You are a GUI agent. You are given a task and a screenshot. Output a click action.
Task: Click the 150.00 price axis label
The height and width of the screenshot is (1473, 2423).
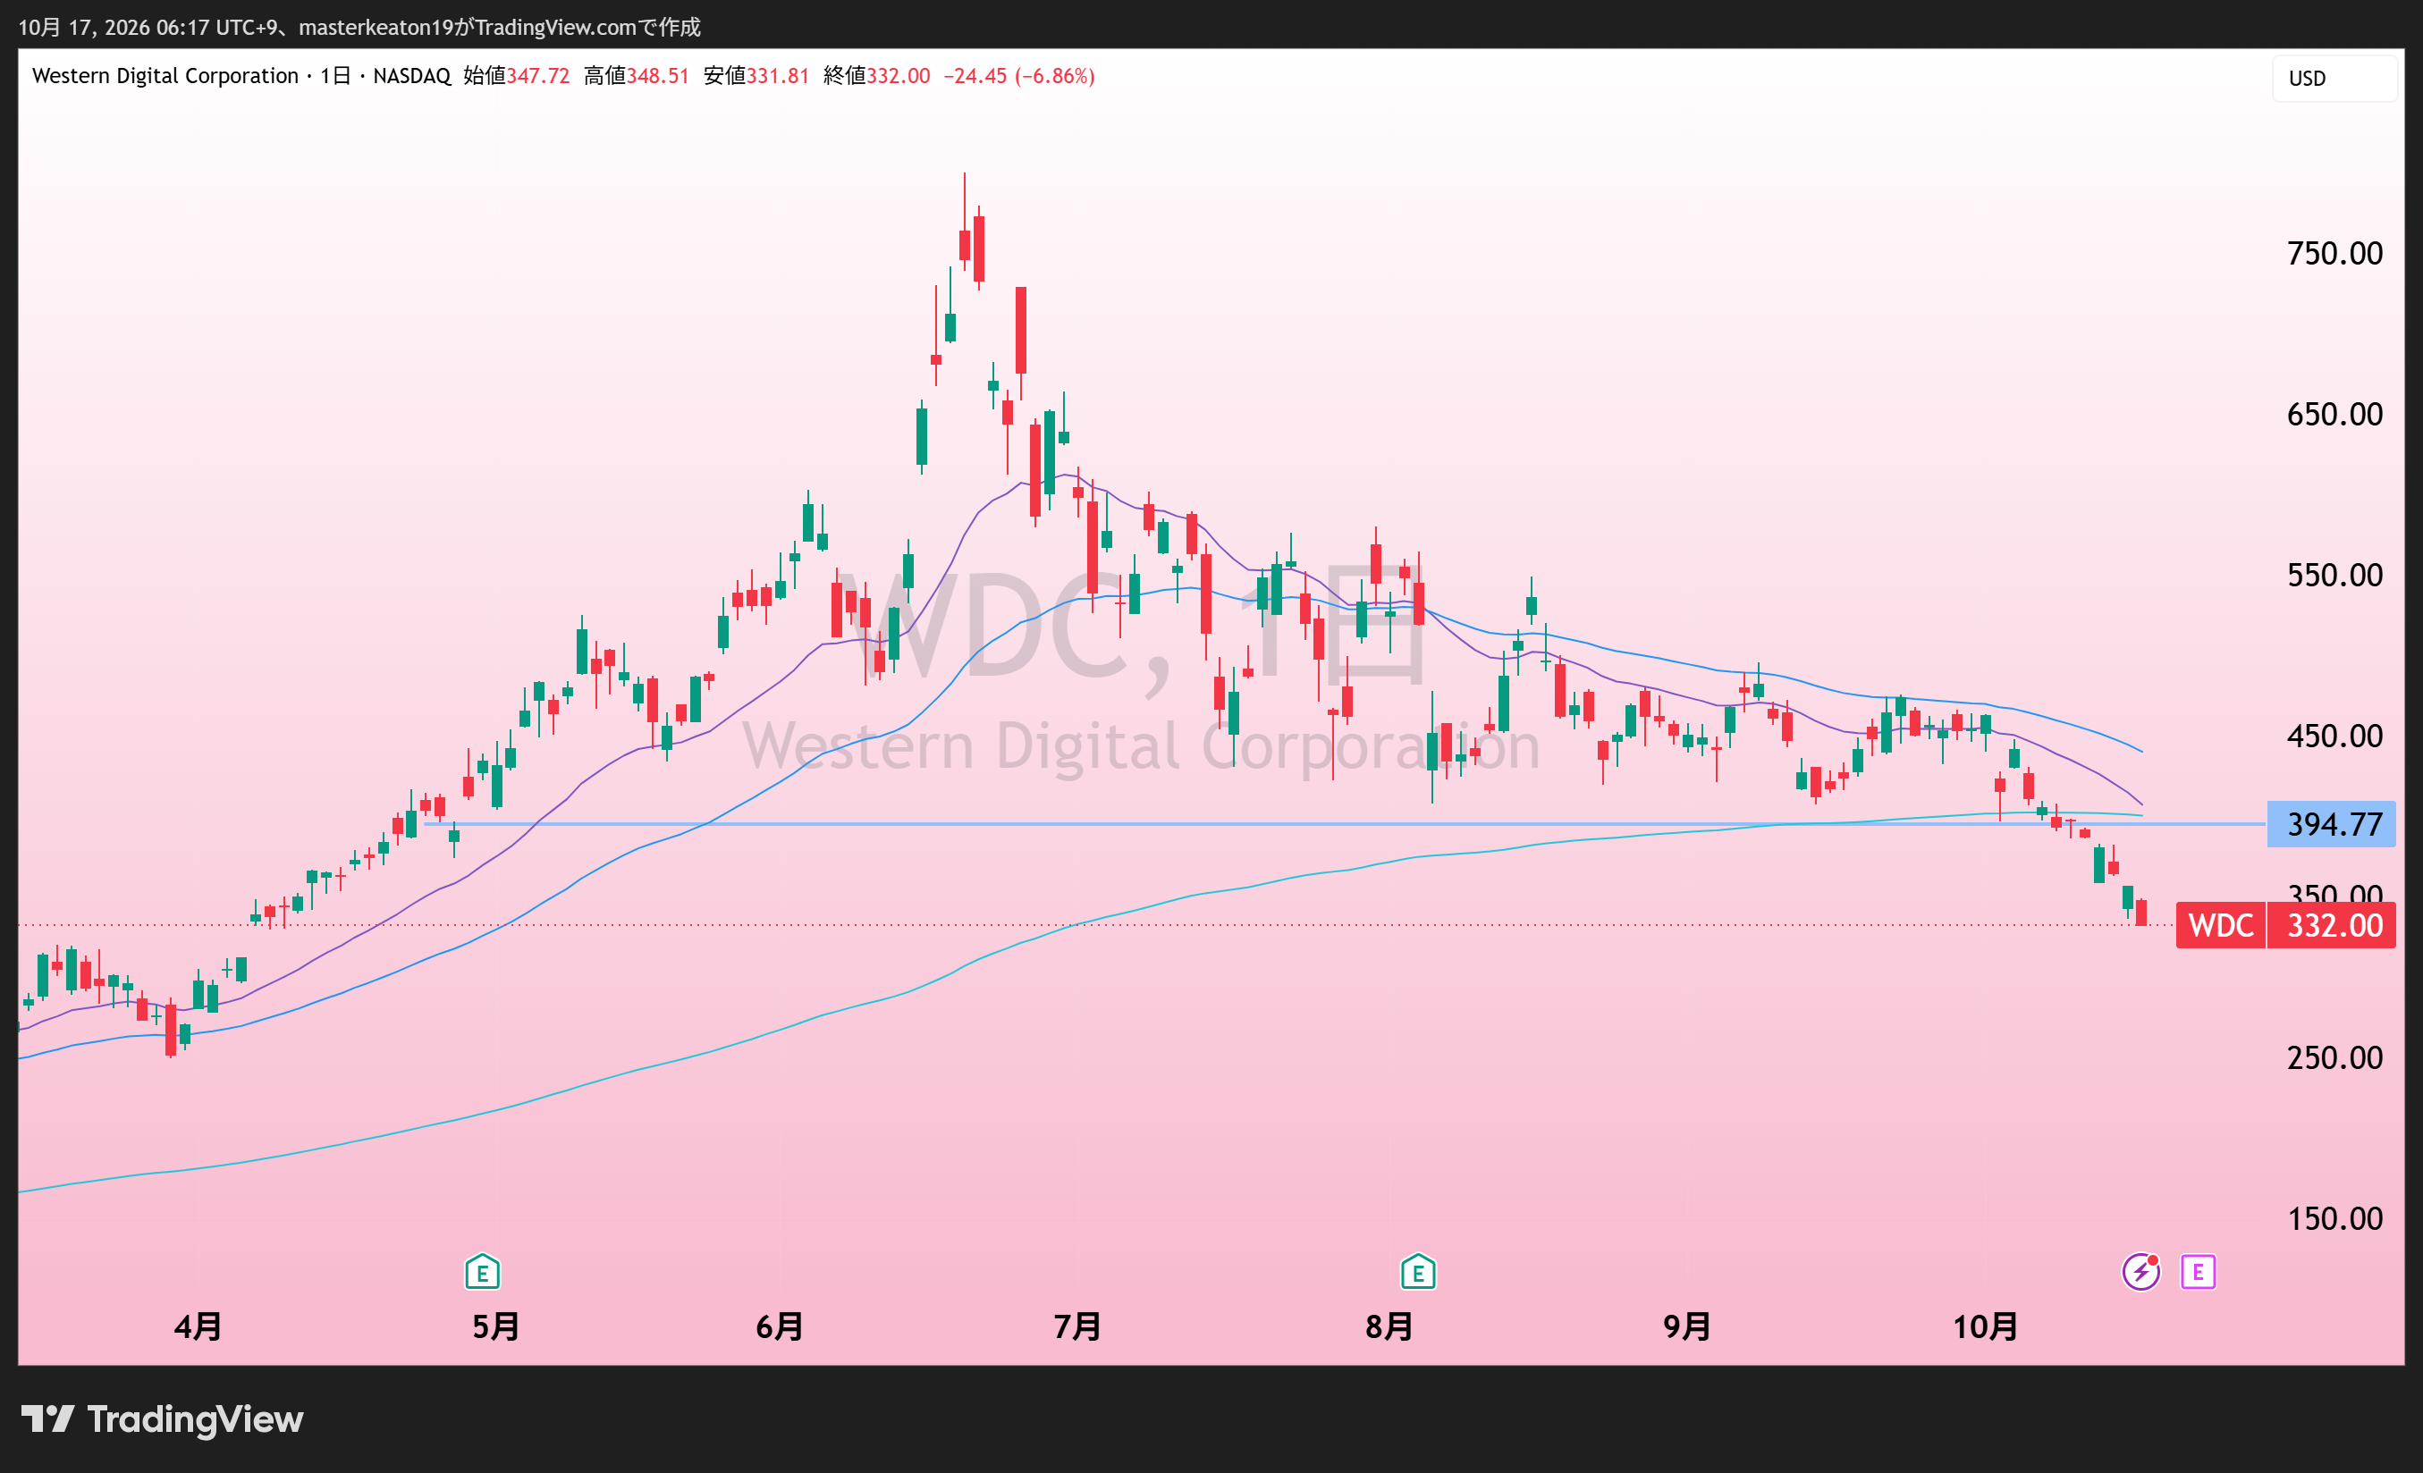coord(2334,1219)
